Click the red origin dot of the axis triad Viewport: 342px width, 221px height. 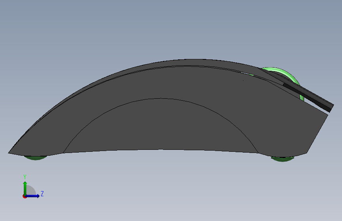point(24,196)
